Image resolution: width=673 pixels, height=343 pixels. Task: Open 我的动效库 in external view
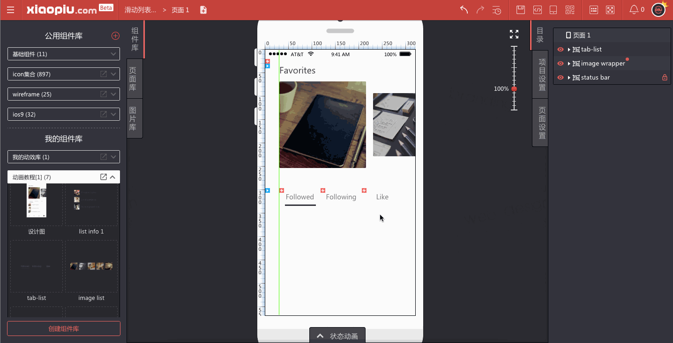tap(104, 157)
